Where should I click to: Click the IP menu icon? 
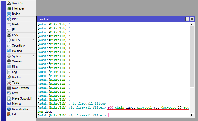pos(9,30)
